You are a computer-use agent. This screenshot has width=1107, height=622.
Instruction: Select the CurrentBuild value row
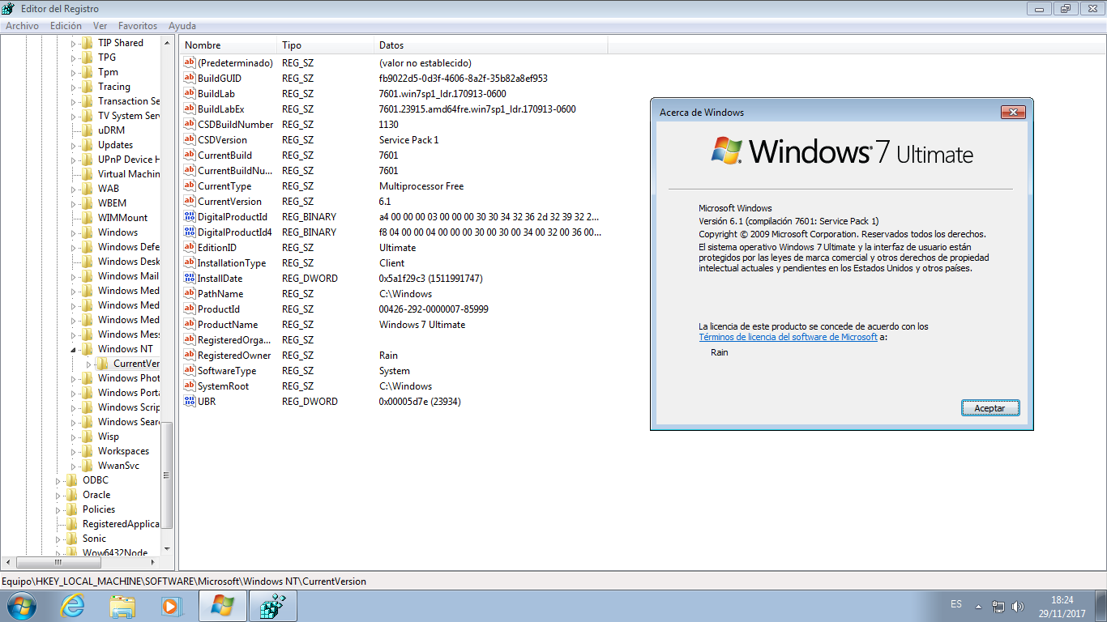coord(393,155)
